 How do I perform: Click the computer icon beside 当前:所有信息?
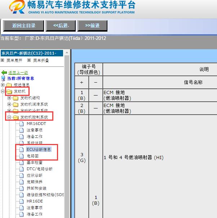coord(3,78)
